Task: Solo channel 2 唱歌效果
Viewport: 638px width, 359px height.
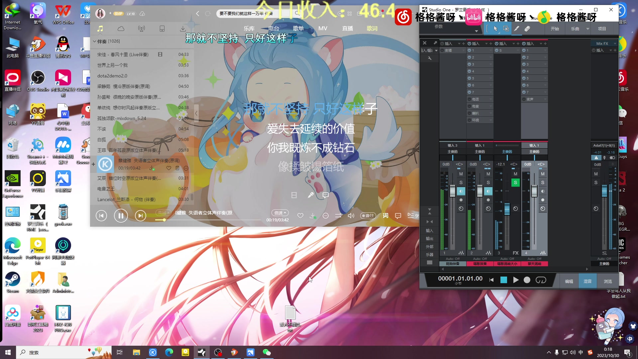Action: [x=488, y=182]
